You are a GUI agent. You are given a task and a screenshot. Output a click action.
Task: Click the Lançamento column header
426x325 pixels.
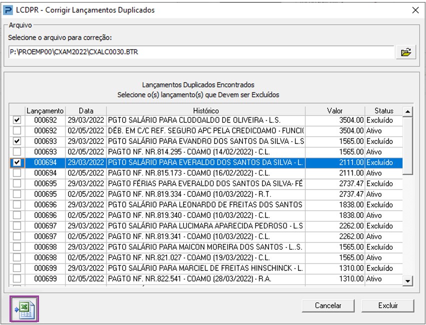[x=45, y=110]
